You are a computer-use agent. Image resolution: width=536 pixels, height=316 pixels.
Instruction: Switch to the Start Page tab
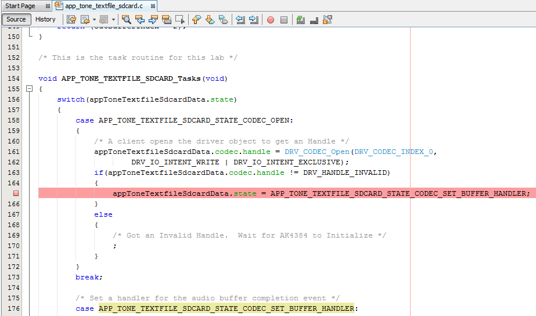pyautogui.click(x=20, y=6)
